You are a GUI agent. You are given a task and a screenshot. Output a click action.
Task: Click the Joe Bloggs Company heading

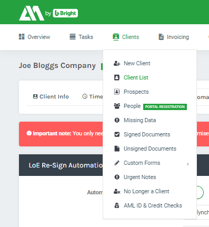57,66
